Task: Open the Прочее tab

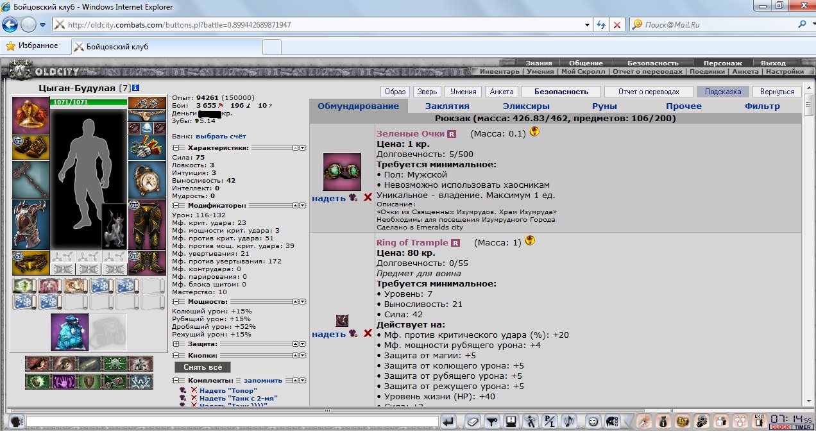Action: click(x=683, y=106)
